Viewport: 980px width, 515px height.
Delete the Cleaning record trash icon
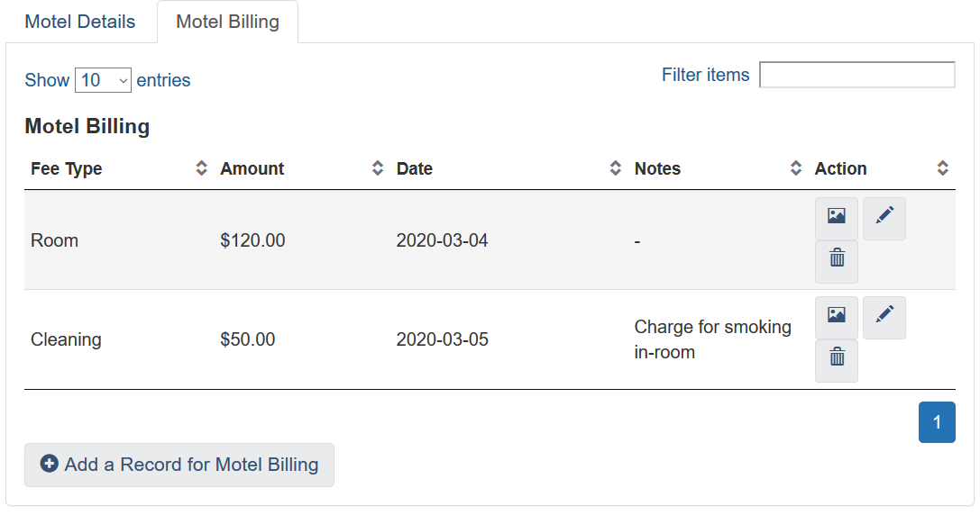(837, 360)
